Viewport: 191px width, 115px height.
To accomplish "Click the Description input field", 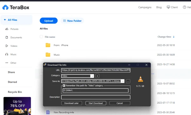I will [96, 97].
